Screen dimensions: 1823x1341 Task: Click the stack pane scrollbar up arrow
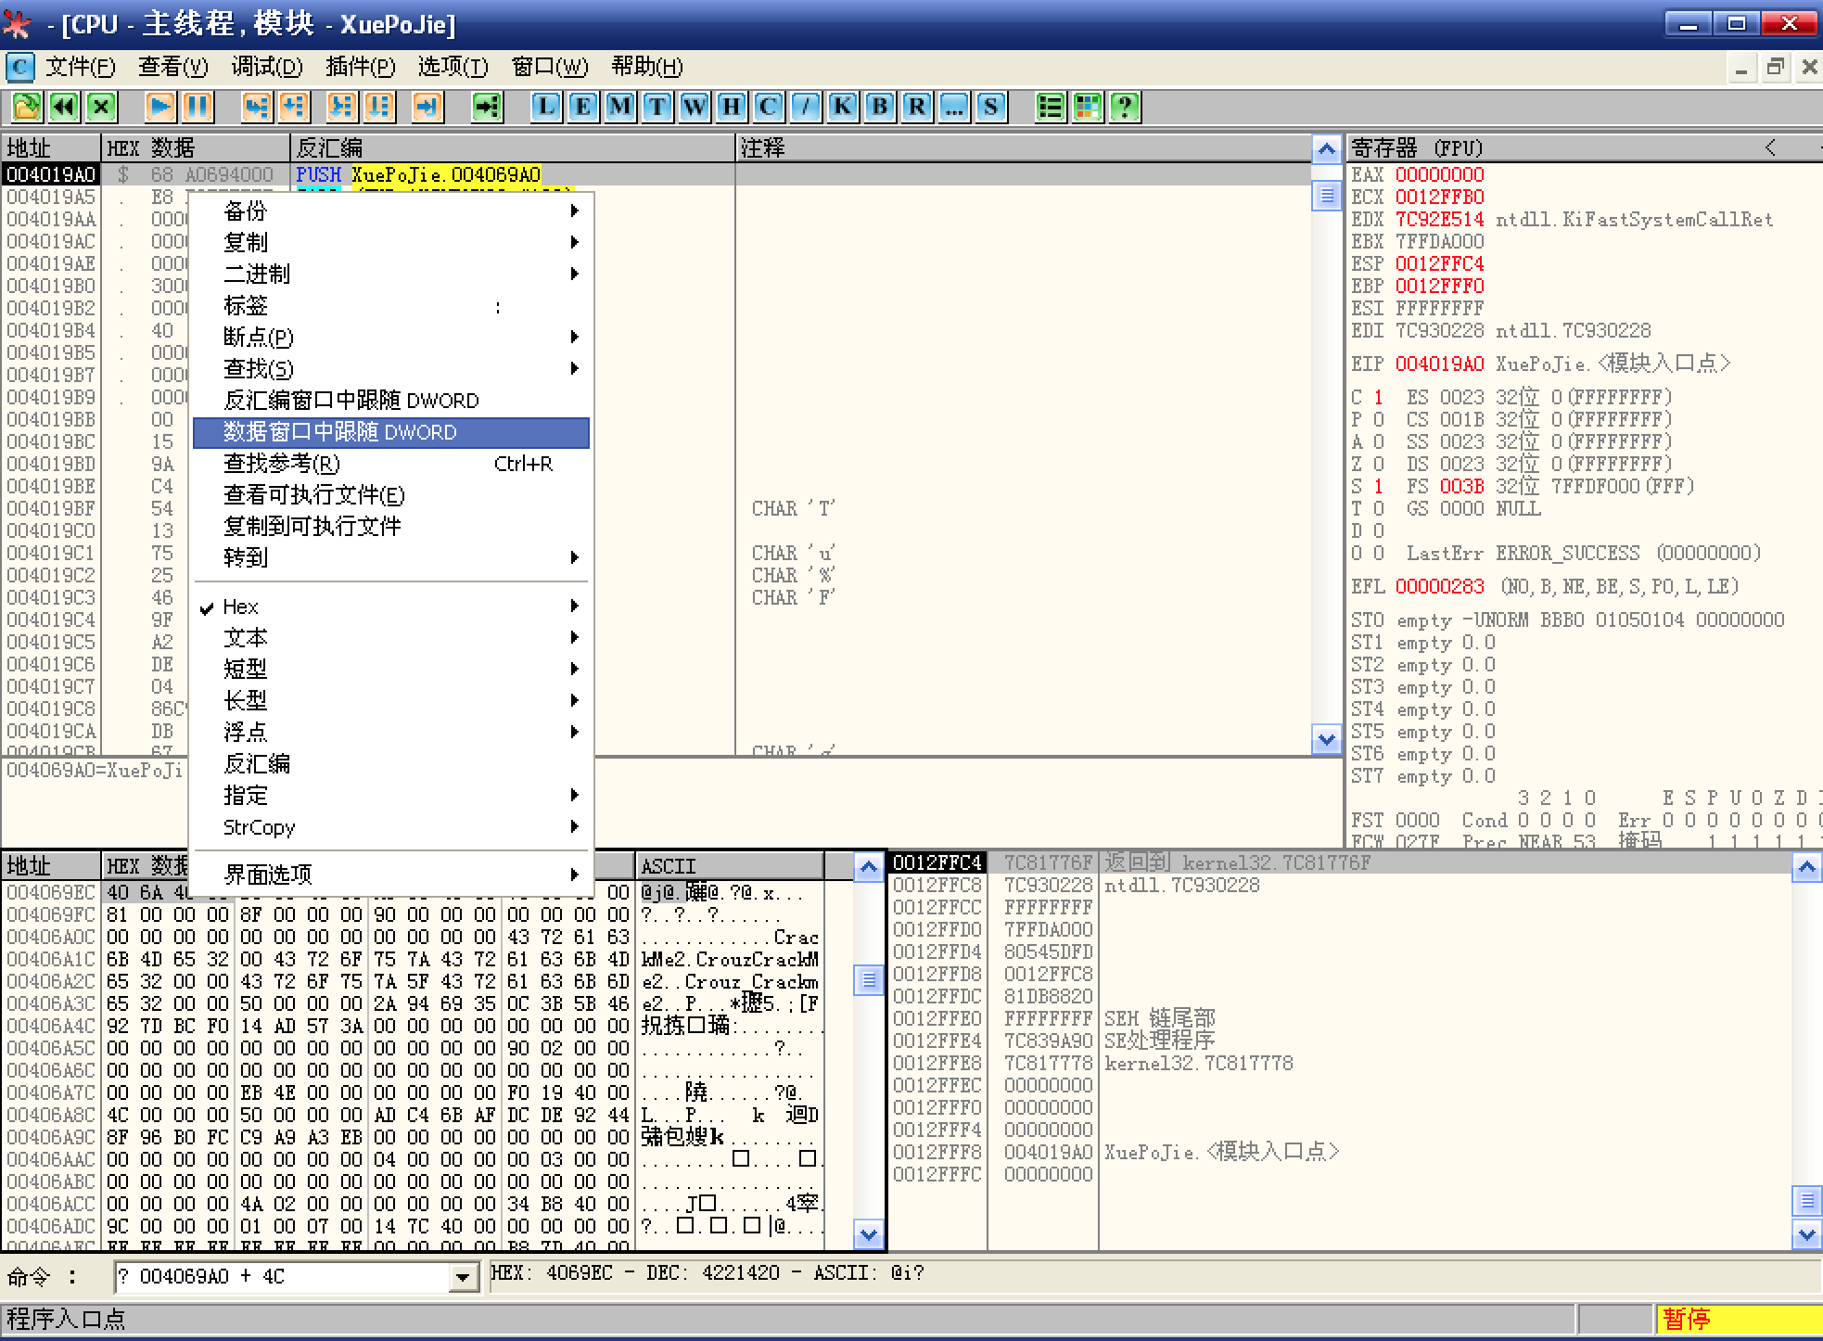pos(1806,867)
